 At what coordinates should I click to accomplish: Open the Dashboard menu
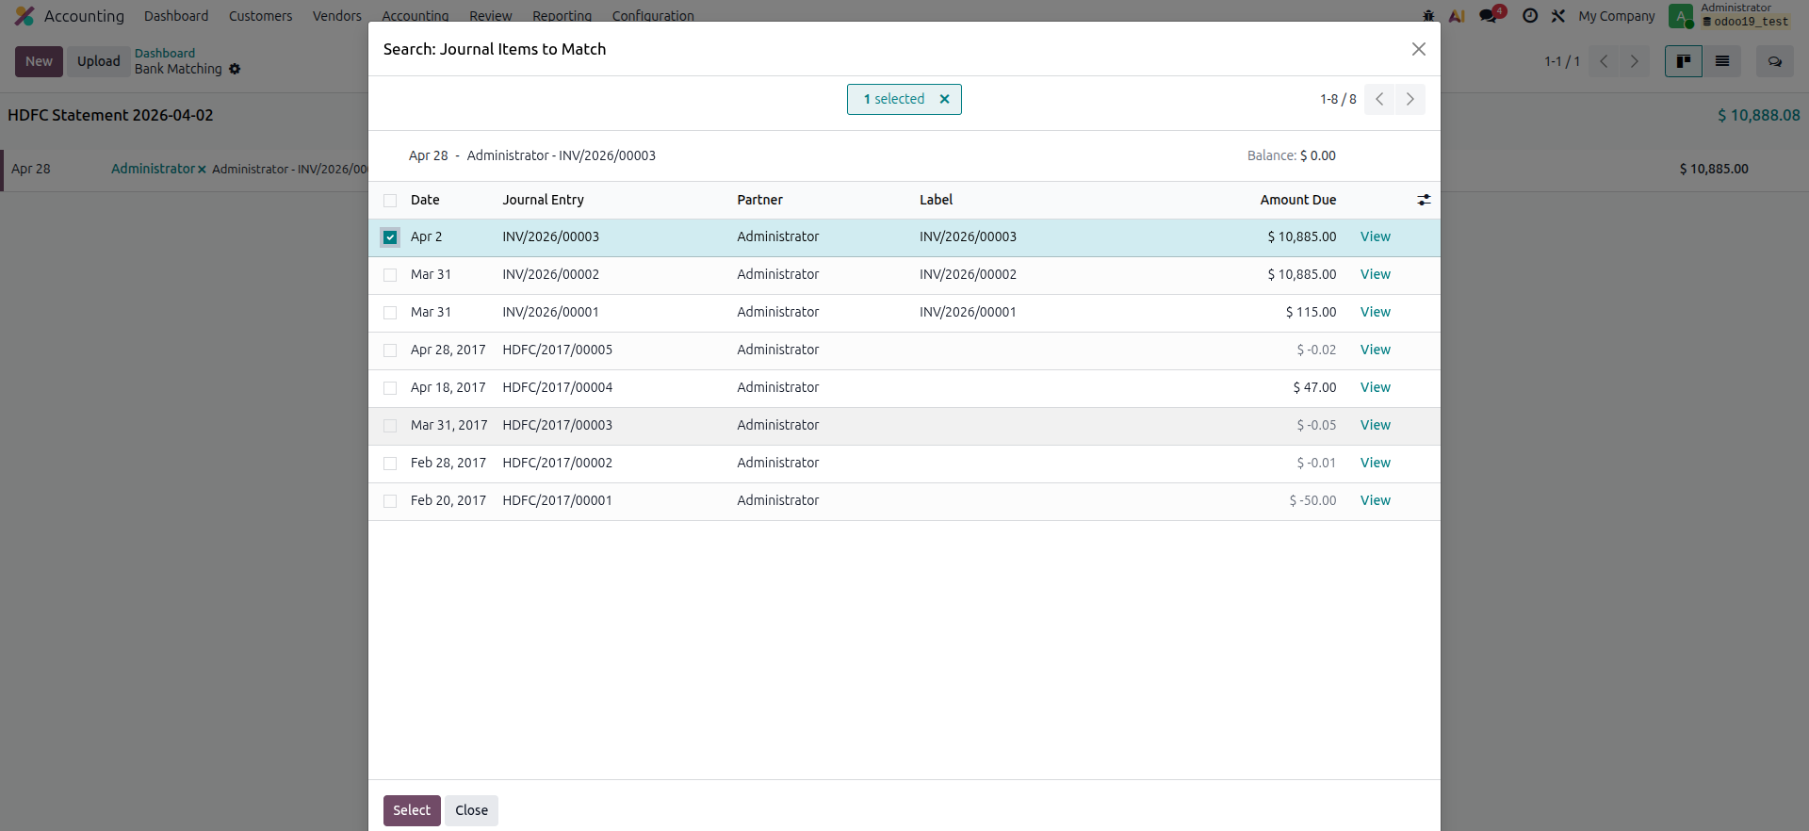pos(176,16)
